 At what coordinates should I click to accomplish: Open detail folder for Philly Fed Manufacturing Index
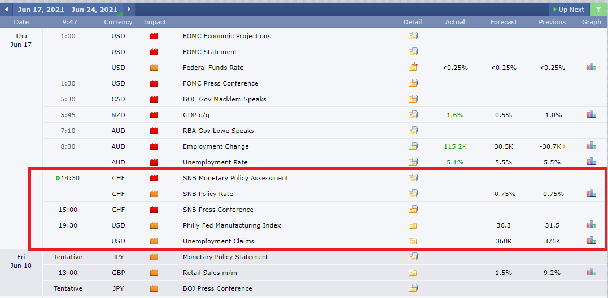[x=413, y=225]
